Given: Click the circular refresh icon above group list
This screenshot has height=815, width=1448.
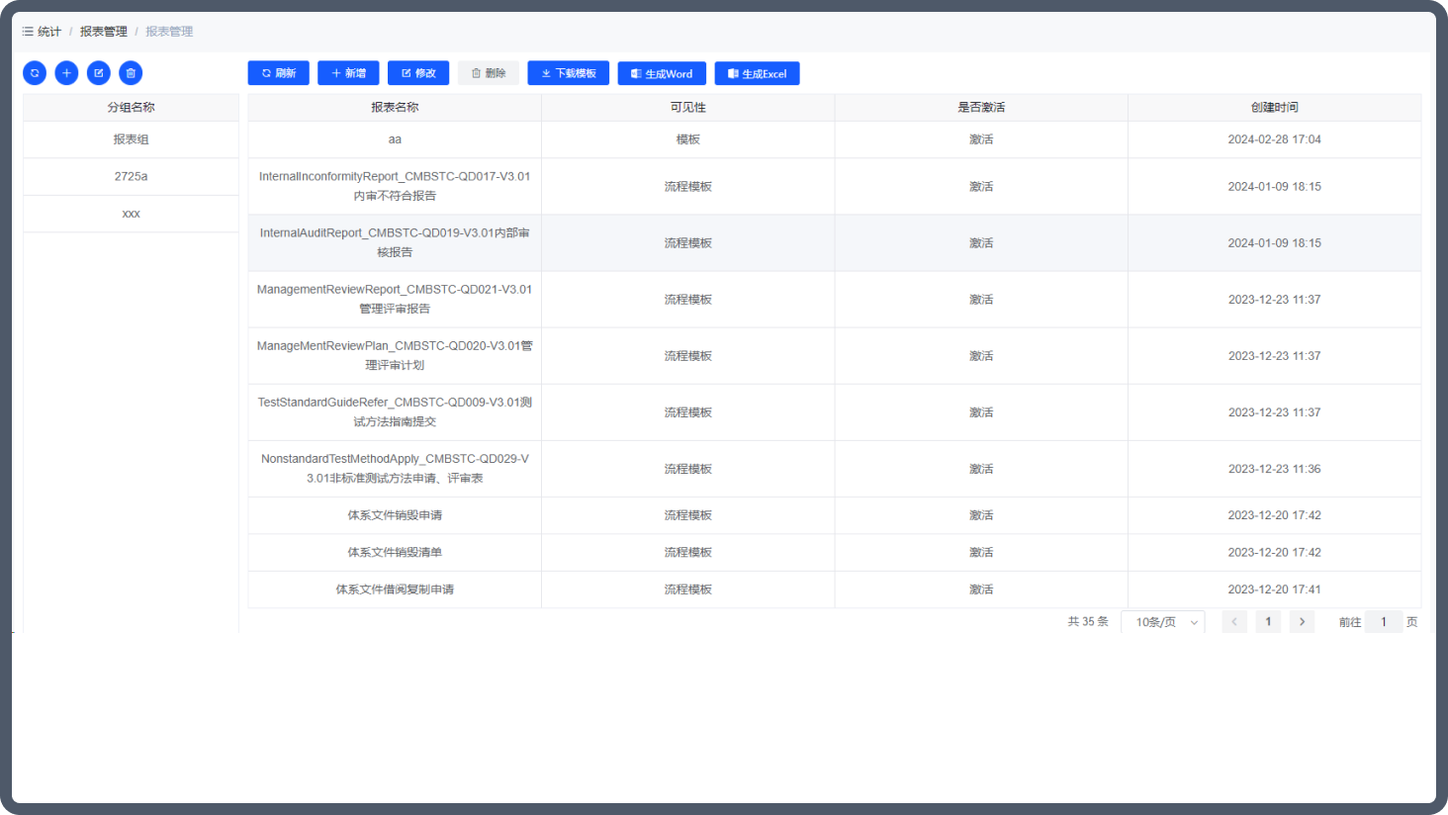Looking at the screenshot, I should click(x=35, y=73).
